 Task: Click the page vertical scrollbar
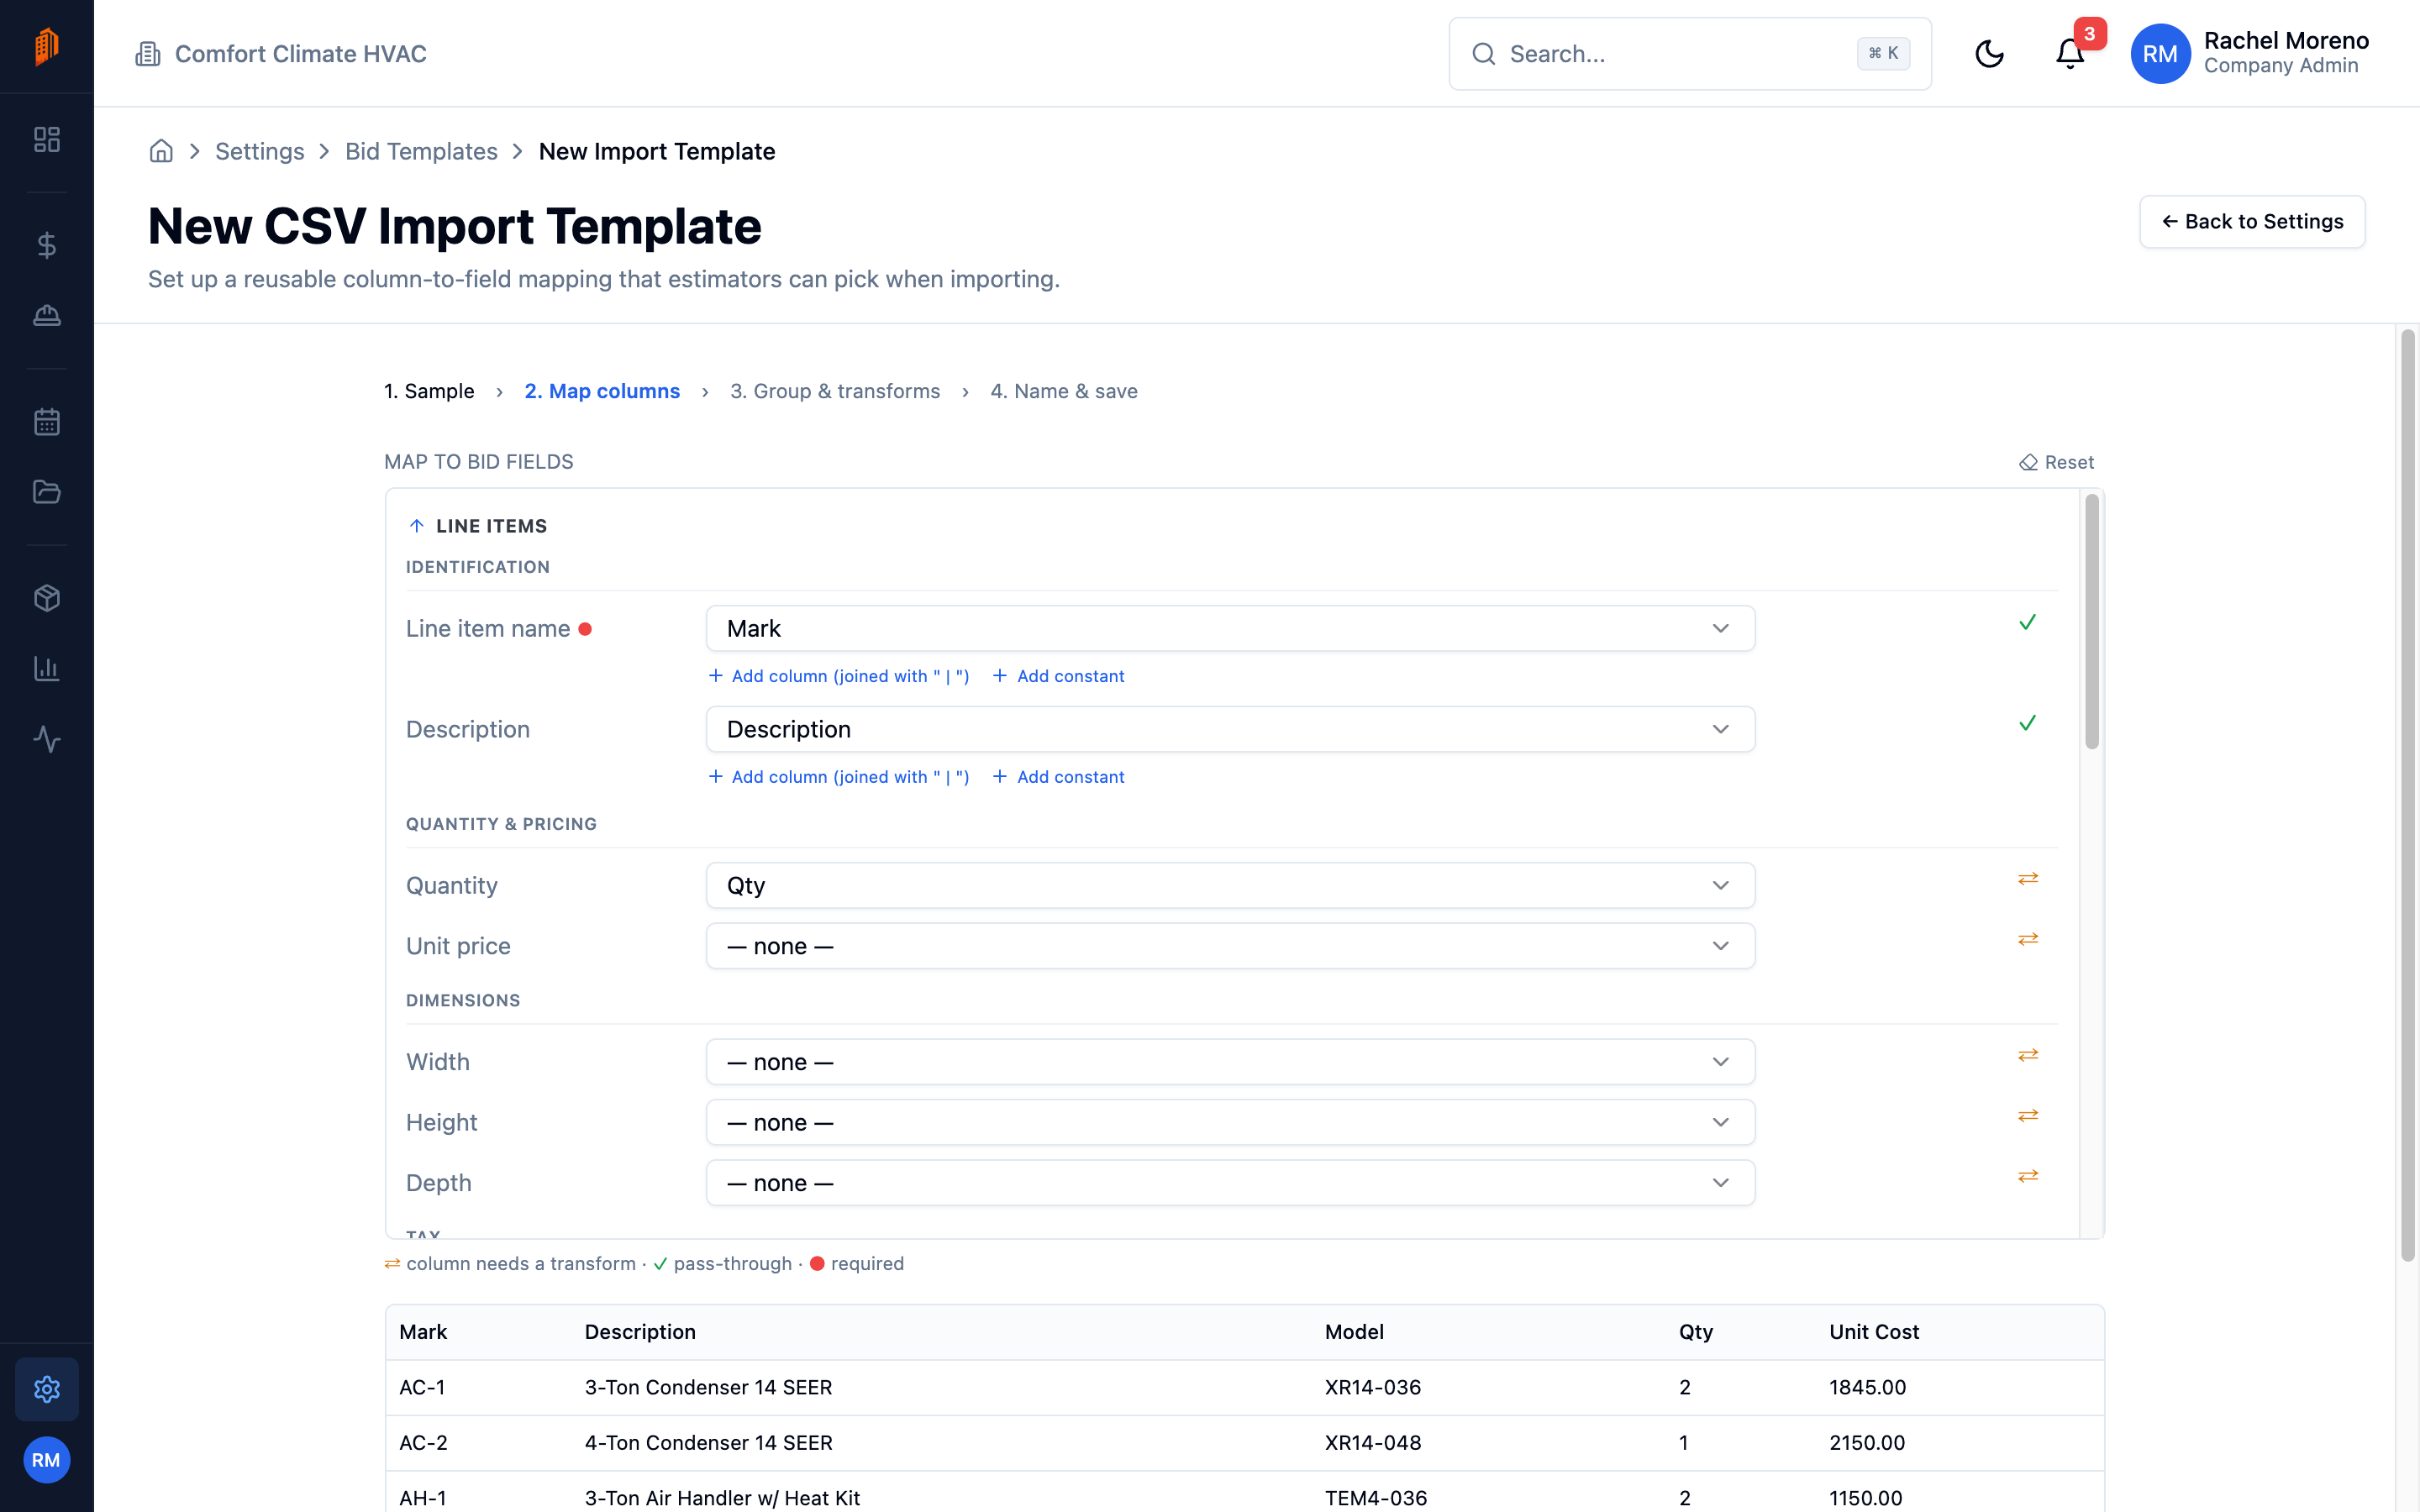coord(2408,795)
